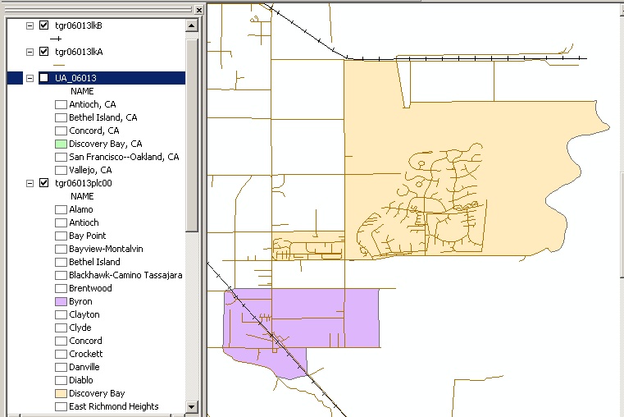
Task: Open the tan Discovery Bay place swatch
Action: tap(61, 394)
